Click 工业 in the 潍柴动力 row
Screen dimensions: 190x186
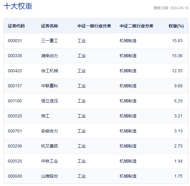point(81,56)
